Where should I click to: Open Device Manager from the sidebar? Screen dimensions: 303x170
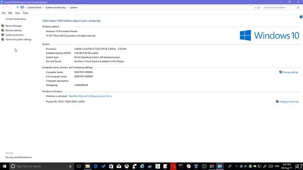tap(14, 26)
